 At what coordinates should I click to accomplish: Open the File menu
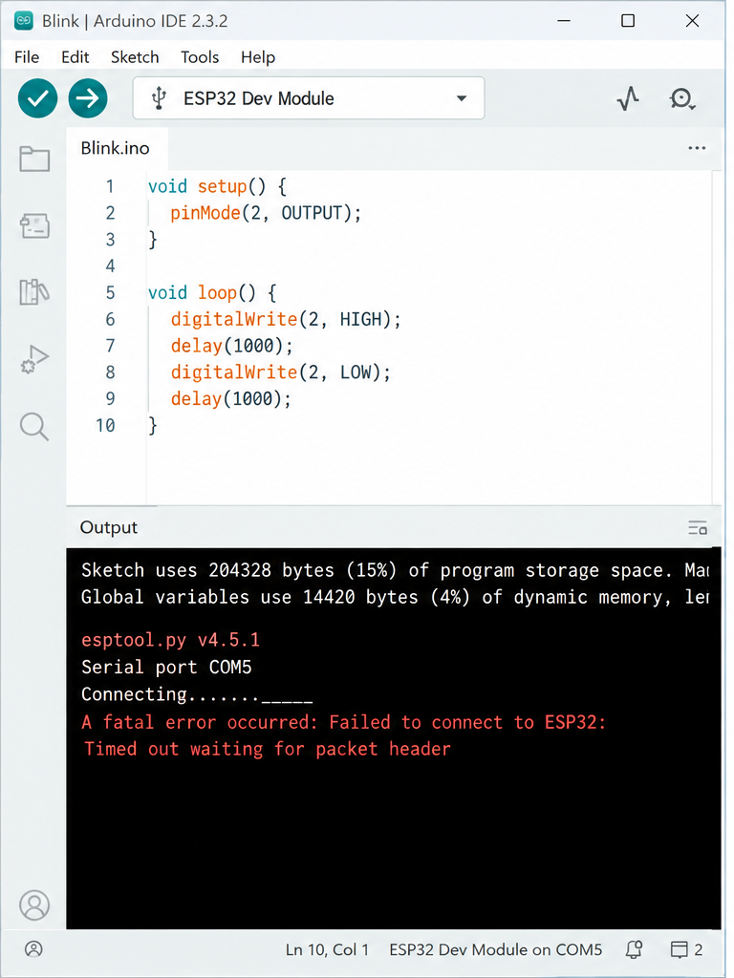point(27,57)
